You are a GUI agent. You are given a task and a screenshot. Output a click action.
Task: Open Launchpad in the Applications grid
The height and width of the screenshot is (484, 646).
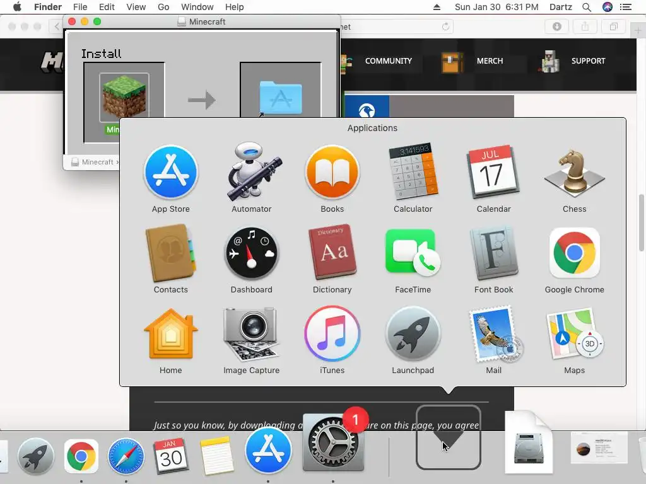point(413,334)
